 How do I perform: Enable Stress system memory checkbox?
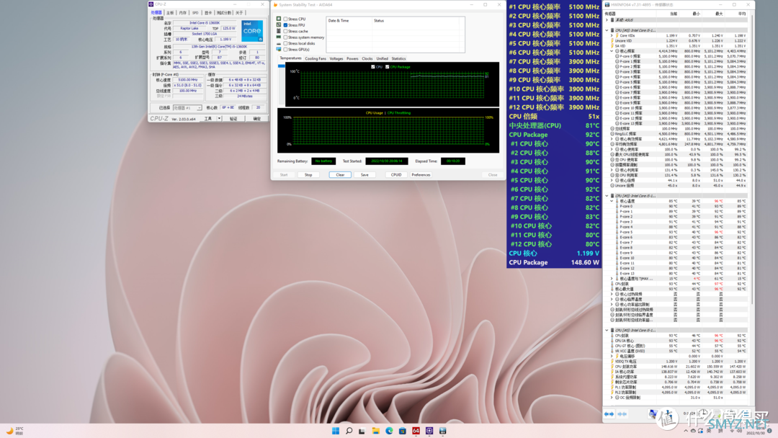(285, 37)
